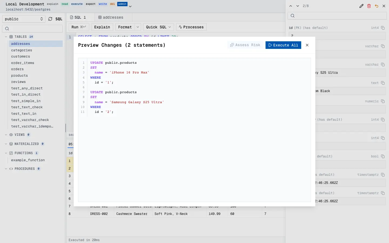The image size is (389, 243).
Task: Click the red trash delete icon
Action: (x=369, y=6)
